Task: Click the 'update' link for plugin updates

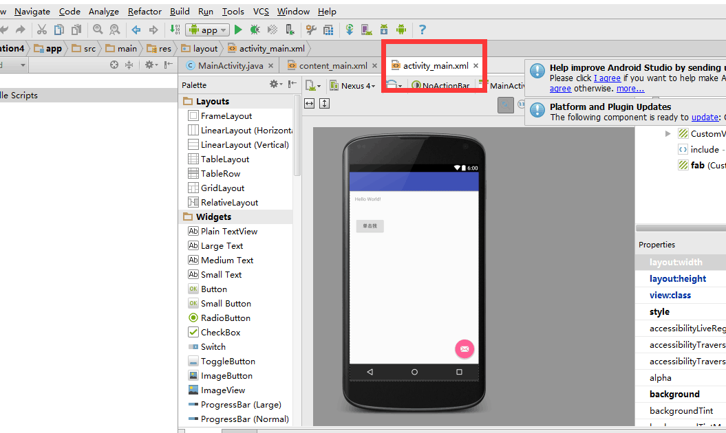Action: 705,117
